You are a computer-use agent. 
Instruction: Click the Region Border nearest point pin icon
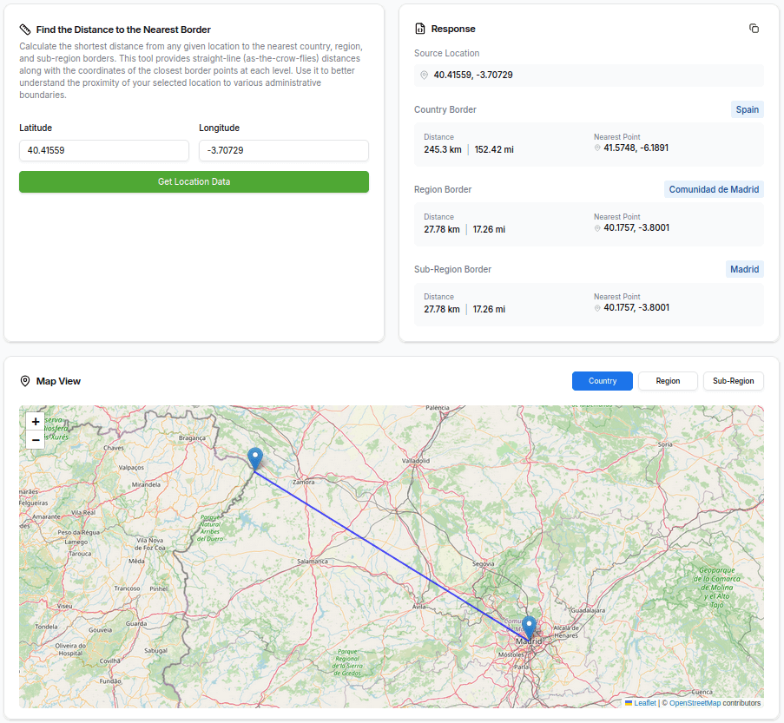[x=597, y=228]
